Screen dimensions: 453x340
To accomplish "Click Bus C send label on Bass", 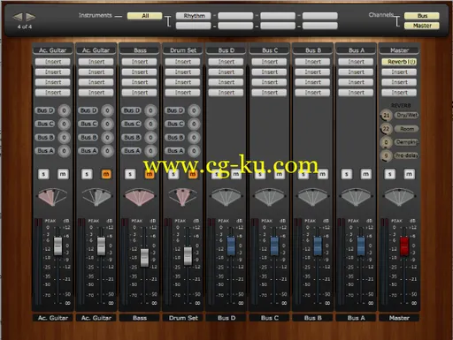I will click(132, 124).
